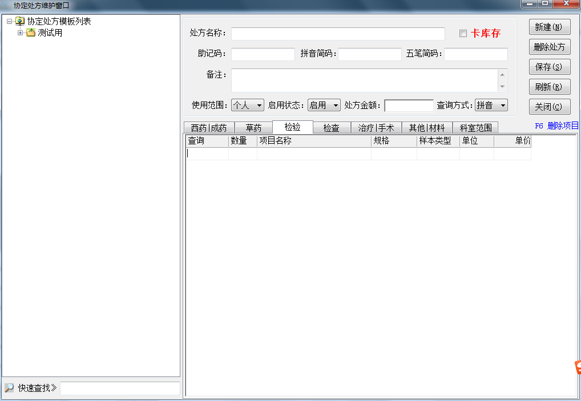Click the F6 删除项目 link

click(556, 126)
